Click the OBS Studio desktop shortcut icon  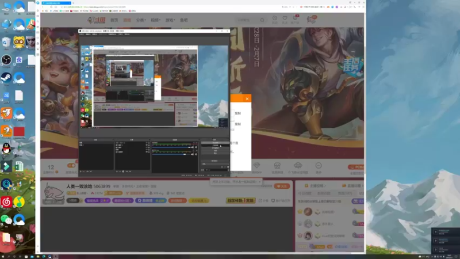tap(6, 60)
